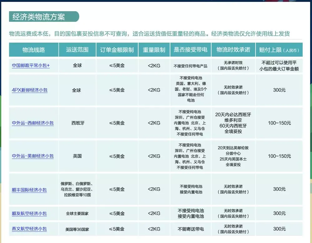Viewport: 312px width, 243px height.
Task: Click the 物流时效承诺 column header
Action: pyautogui.click(x=233, y=49)
